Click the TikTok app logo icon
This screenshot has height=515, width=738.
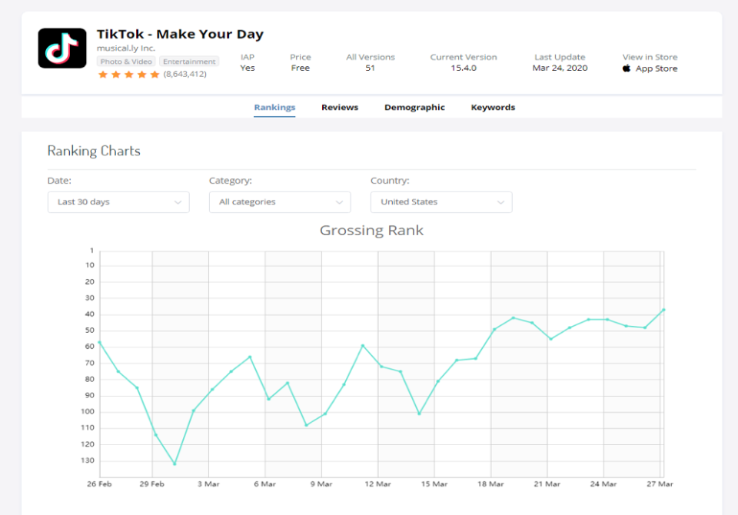62,48
